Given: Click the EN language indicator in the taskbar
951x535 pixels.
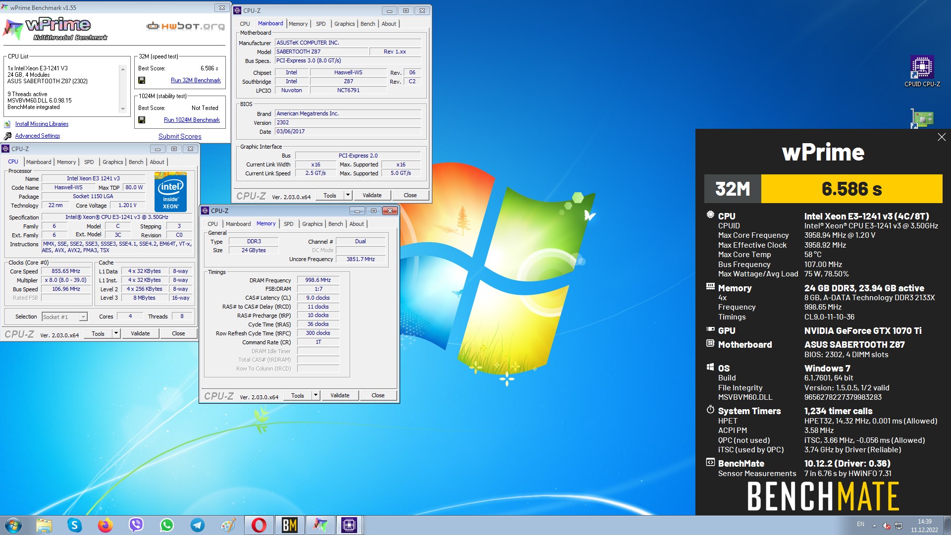Looking at the screenshot, I should pyautogui.click(x=860, y=524).
